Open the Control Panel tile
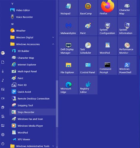The width and height of the screenshot is (140, 148). coord(88,65)
